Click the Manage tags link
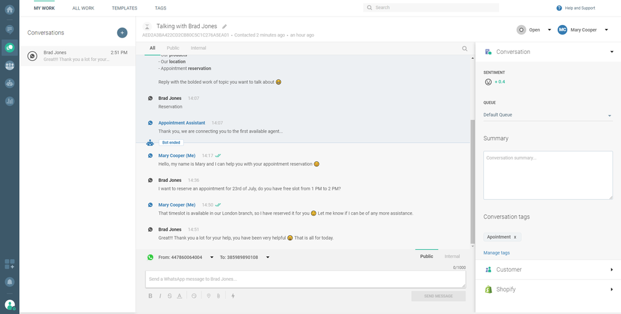Image resolution: width=621 pixels, height=314 pixels. (x=496, y=253)
